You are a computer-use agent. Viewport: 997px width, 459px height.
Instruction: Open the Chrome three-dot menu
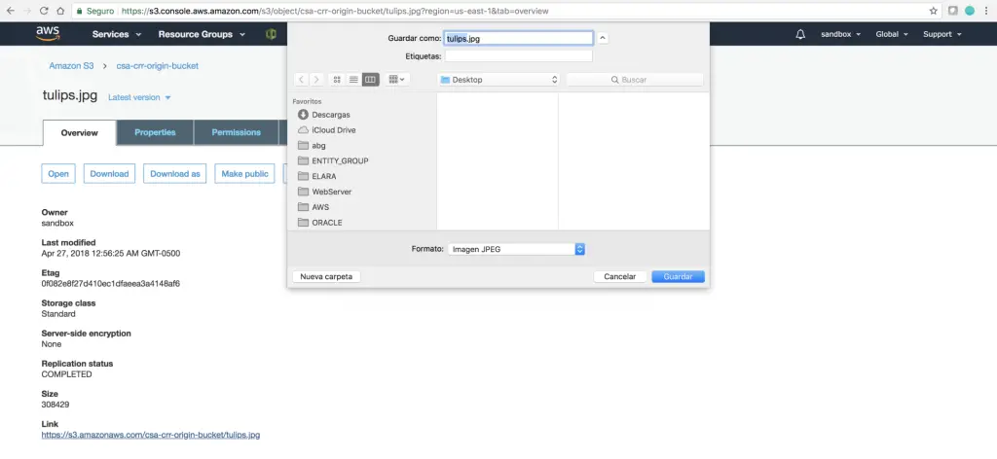(985, 11)
